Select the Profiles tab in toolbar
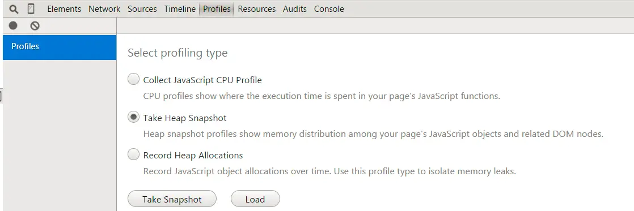 click(x=217, y=9)
